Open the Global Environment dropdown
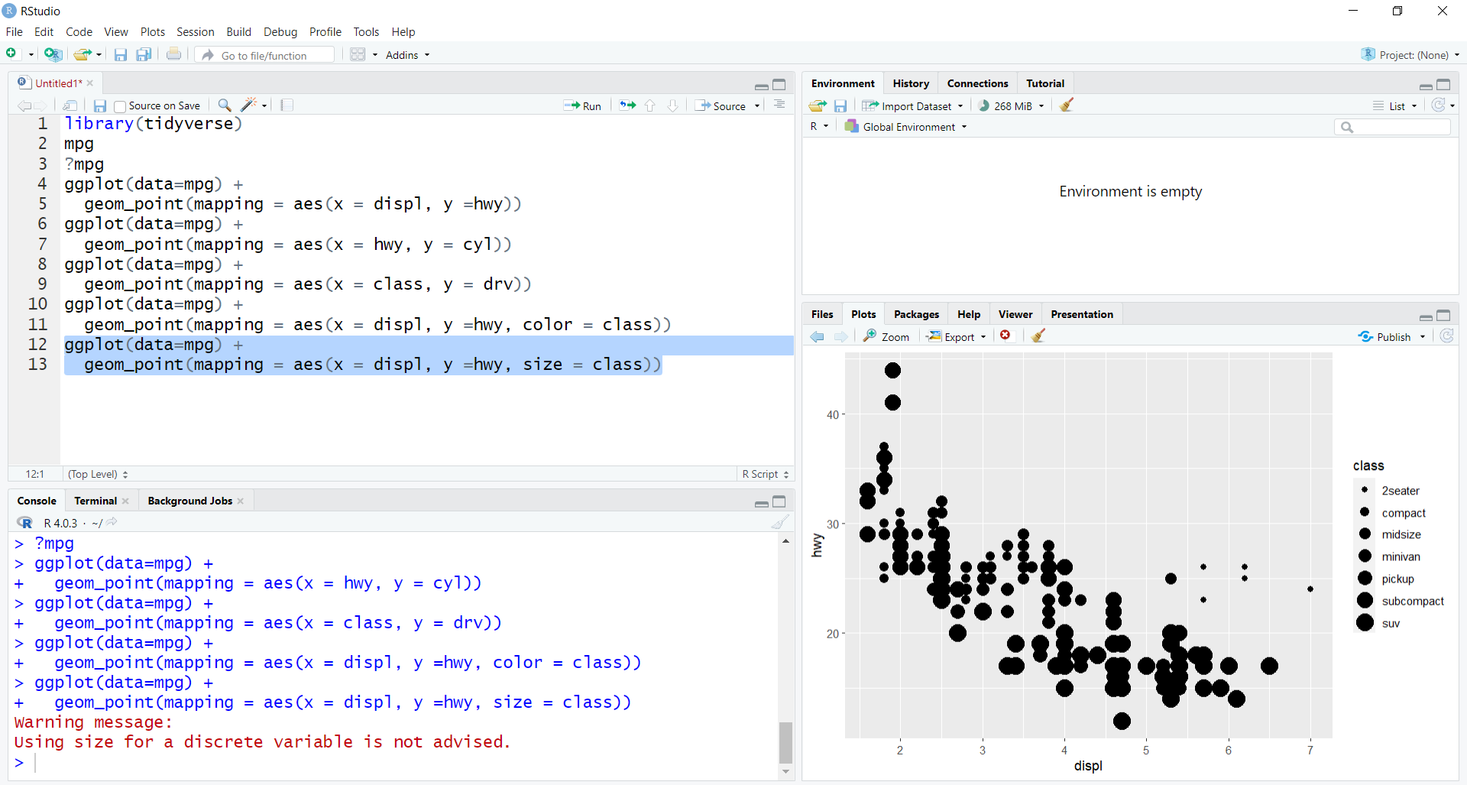Viewport: 1467px width, 785px height. pyautogui.click(x=905, y=127)
